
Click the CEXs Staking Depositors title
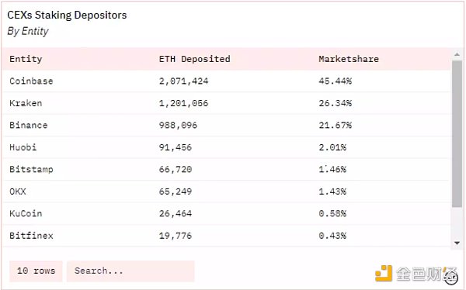[67, 16]
